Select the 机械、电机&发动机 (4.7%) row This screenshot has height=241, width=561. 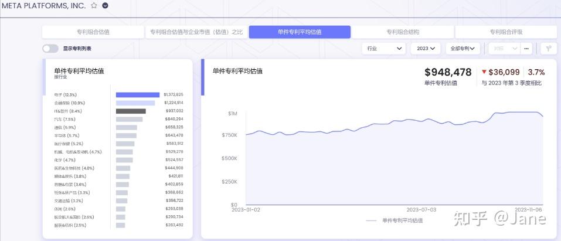pyautogui.click(x=119, y=152)
